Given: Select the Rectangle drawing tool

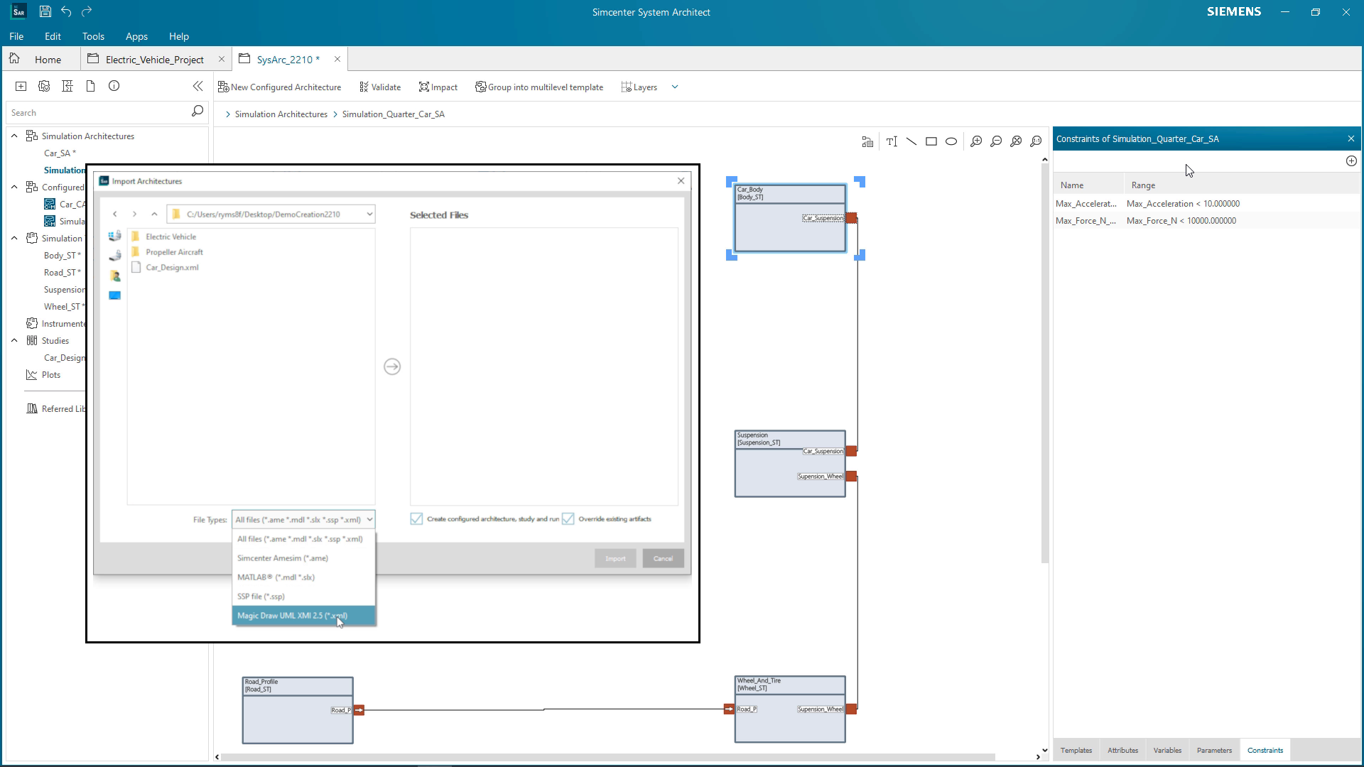Looking at the screenshot, I should (931, 141).
